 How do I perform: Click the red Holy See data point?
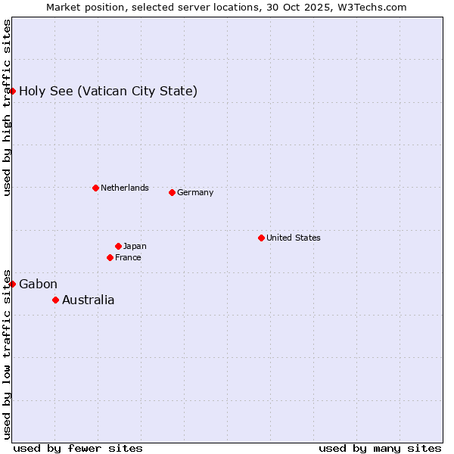pos(13,91)
